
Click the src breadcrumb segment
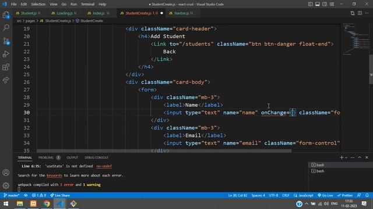[x=19, y=21]
